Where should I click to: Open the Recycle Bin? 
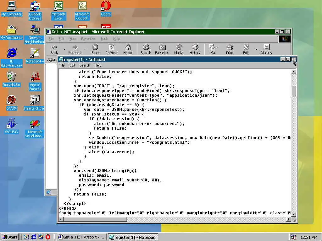click(11, 79)
